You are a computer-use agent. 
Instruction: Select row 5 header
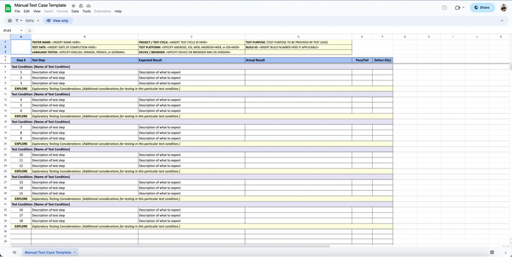click(x=5, y=60)
